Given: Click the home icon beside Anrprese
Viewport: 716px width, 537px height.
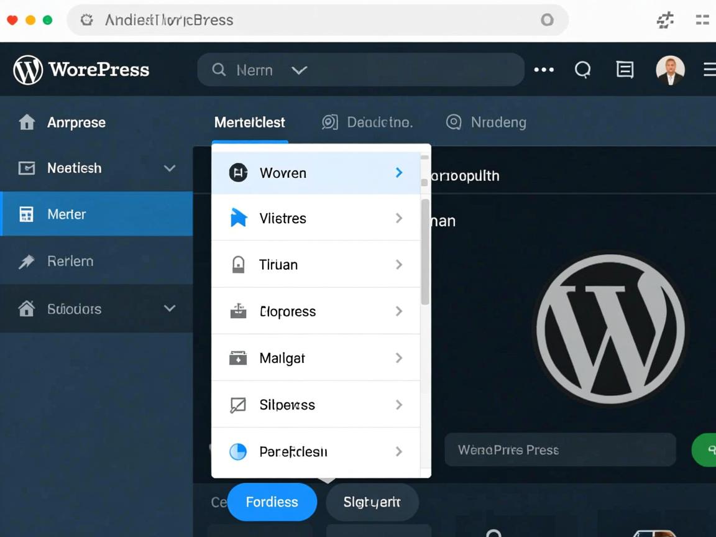Looking at the screenshot, I should 27,122.
